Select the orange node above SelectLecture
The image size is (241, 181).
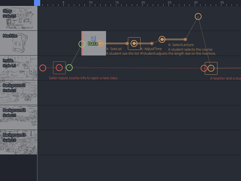[162, 39]
